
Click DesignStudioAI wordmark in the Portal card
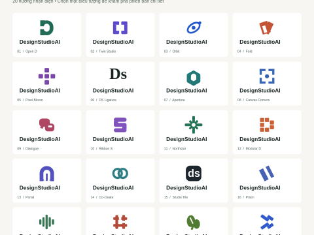(40, 188)
